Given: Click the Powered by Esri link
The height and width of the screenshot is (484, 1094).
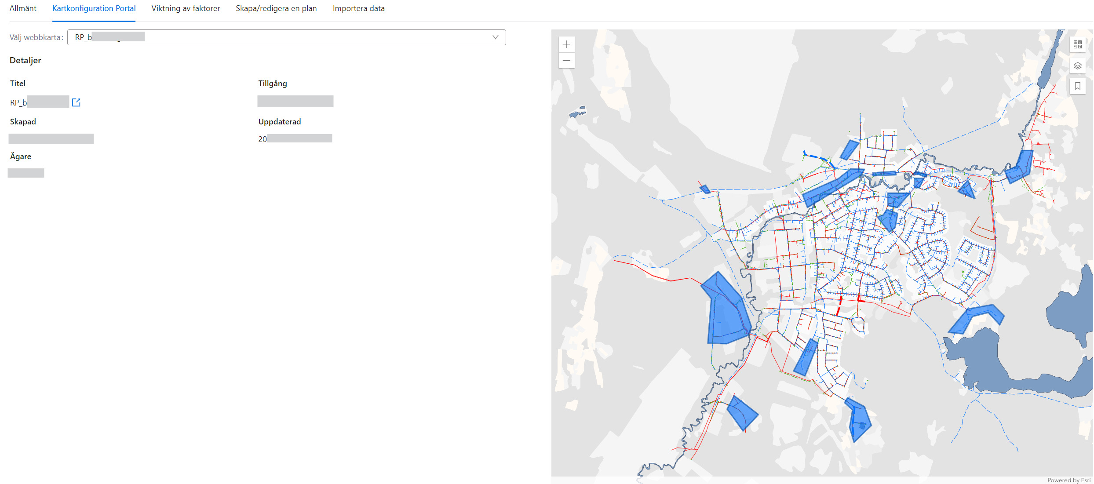Looking at the screenshot, I should click(1068, 480).
